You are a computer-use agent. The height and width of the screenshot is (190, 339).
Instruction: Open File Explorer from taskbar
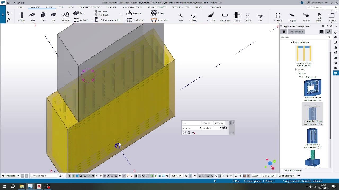pos(21,187)
